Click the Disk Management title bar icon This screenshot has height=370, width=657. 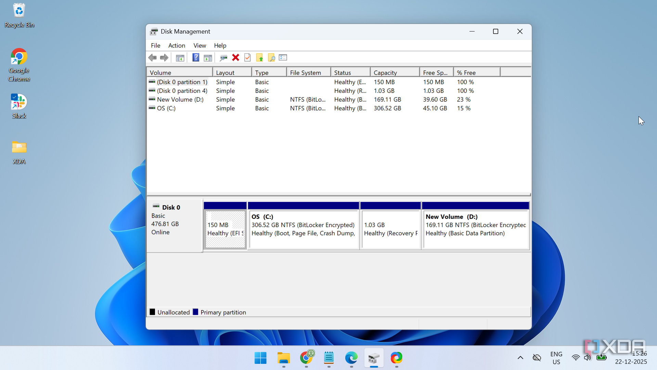(154, 32)
